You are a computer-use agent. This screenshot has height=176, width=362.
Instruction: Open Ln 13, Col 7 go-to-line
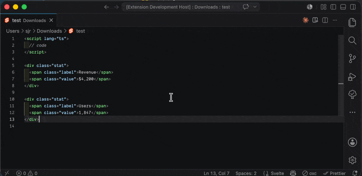(x=217, y=173)
